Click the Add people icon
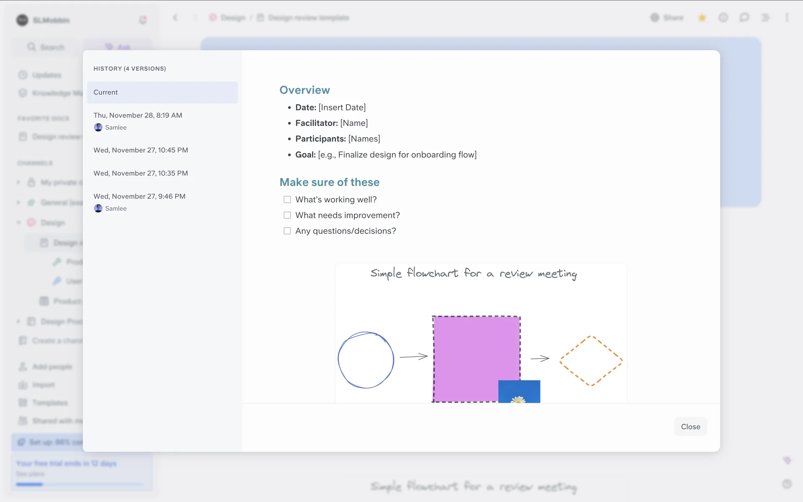803x502 pixels. (x=23, y=366)
